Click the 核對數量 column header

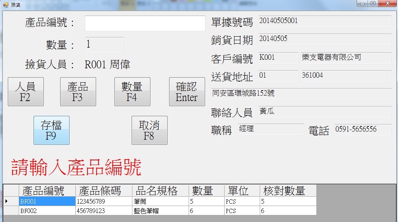tap(288, 190)
